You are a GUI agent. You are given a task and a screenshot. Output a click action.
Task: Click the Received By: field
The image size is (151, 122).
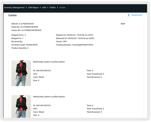pyautogui.click(x=17, y=41)
